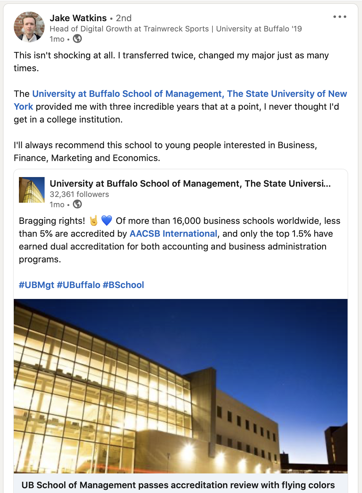Click the '2nd' connection degree badge
Image resolution: width=362 pixels, height=493 pixels.
124,18
